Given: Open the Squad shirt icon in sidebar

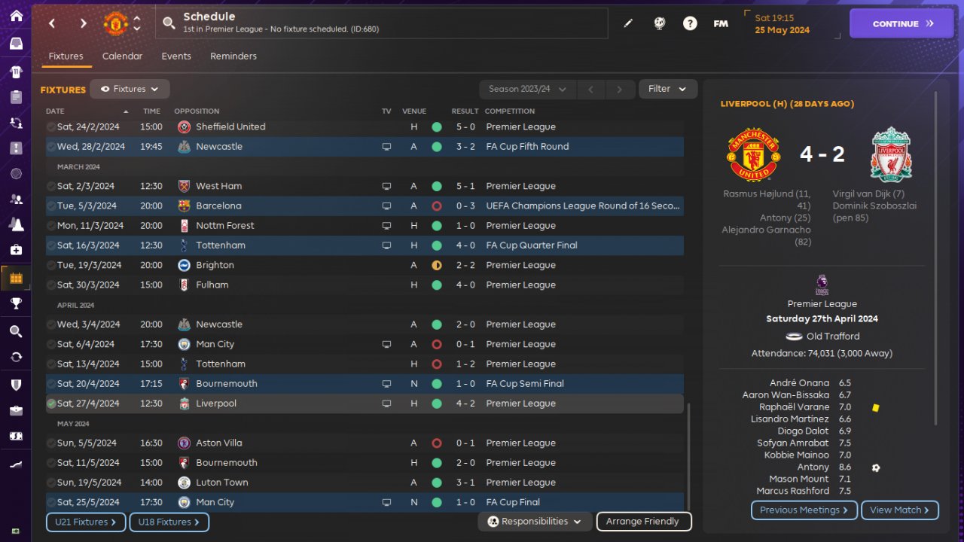Looking at the screenshot, I should pyautogui.click(x=16, y=72).
